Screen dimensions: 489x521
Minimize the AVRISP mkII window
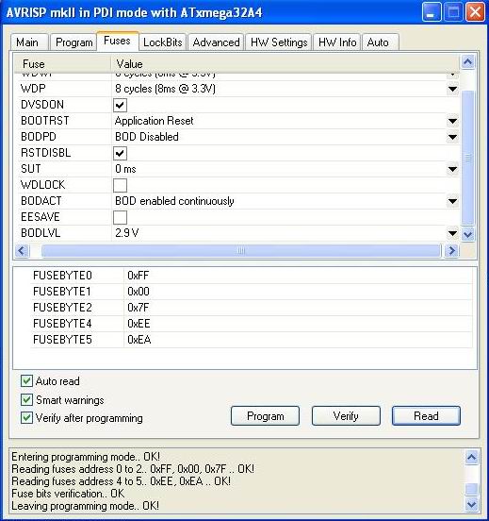pos(432,12)
